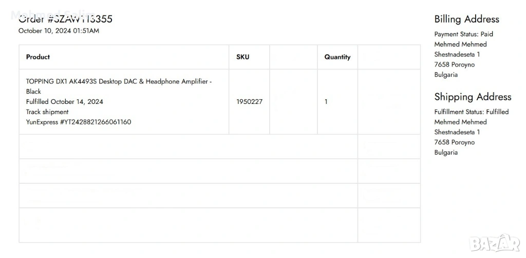
Task: Click Mehmed Mehmed under Shipping Address
Action: point(460,122)
